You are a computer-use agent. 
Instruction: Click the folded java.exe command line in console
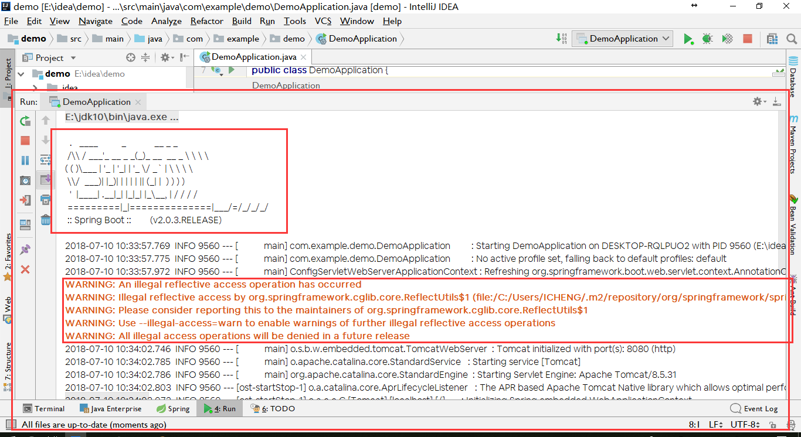[x=121, y=117]
